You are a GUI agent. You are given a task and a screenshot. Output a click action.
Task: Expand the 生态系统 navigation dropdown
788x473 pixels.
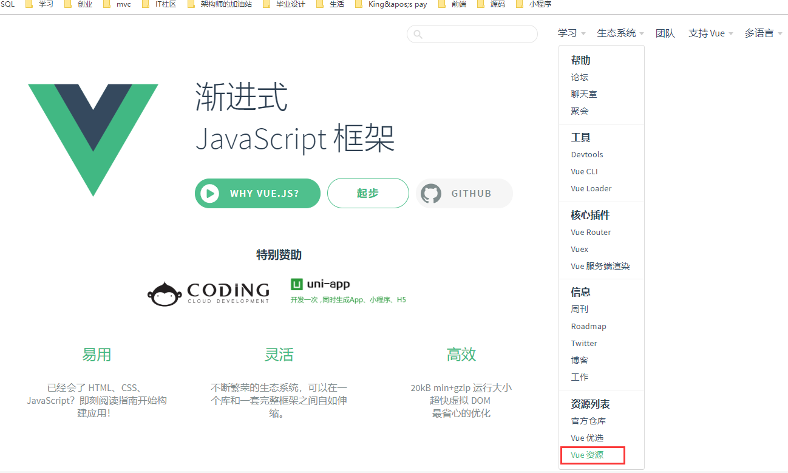click(620, 33)
